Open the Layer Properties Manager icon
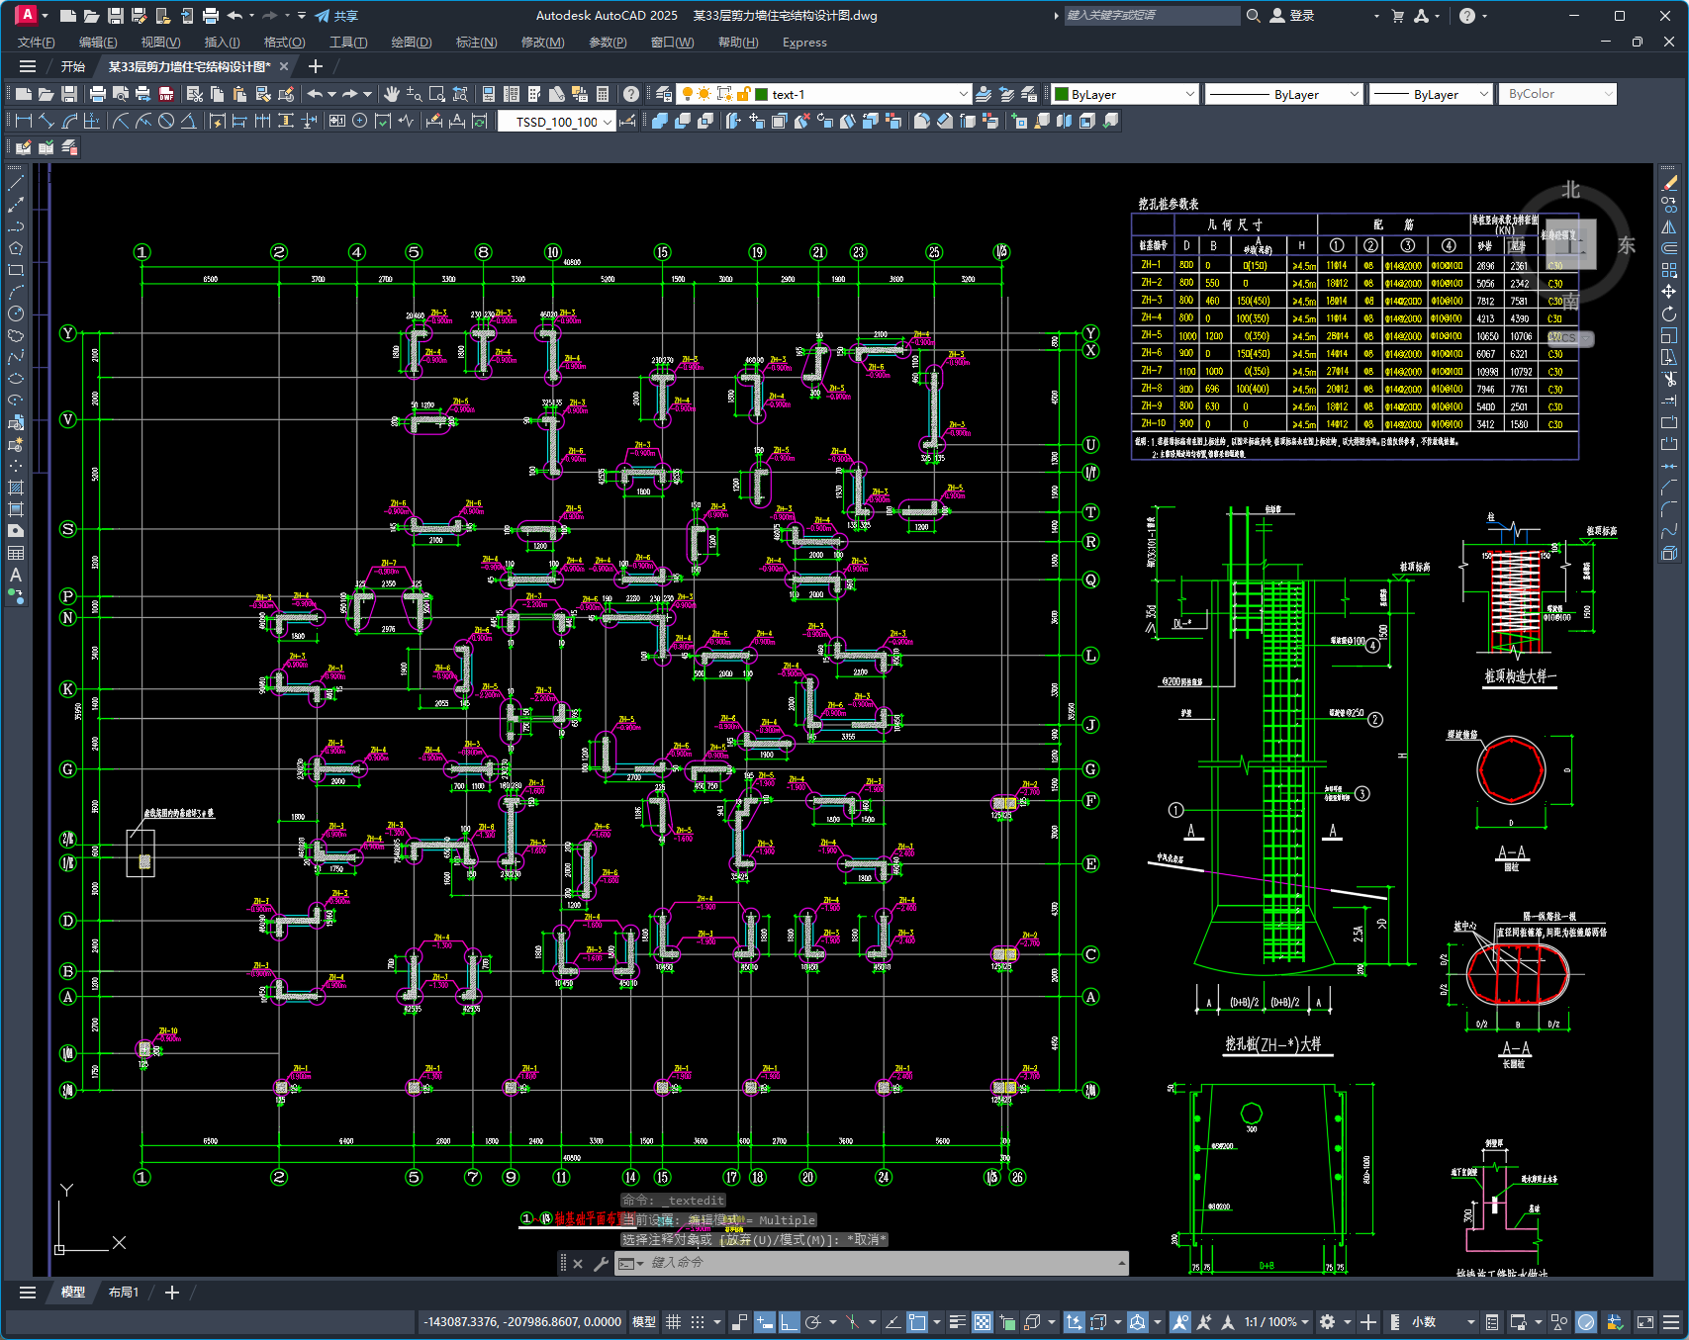 point(664,94)
